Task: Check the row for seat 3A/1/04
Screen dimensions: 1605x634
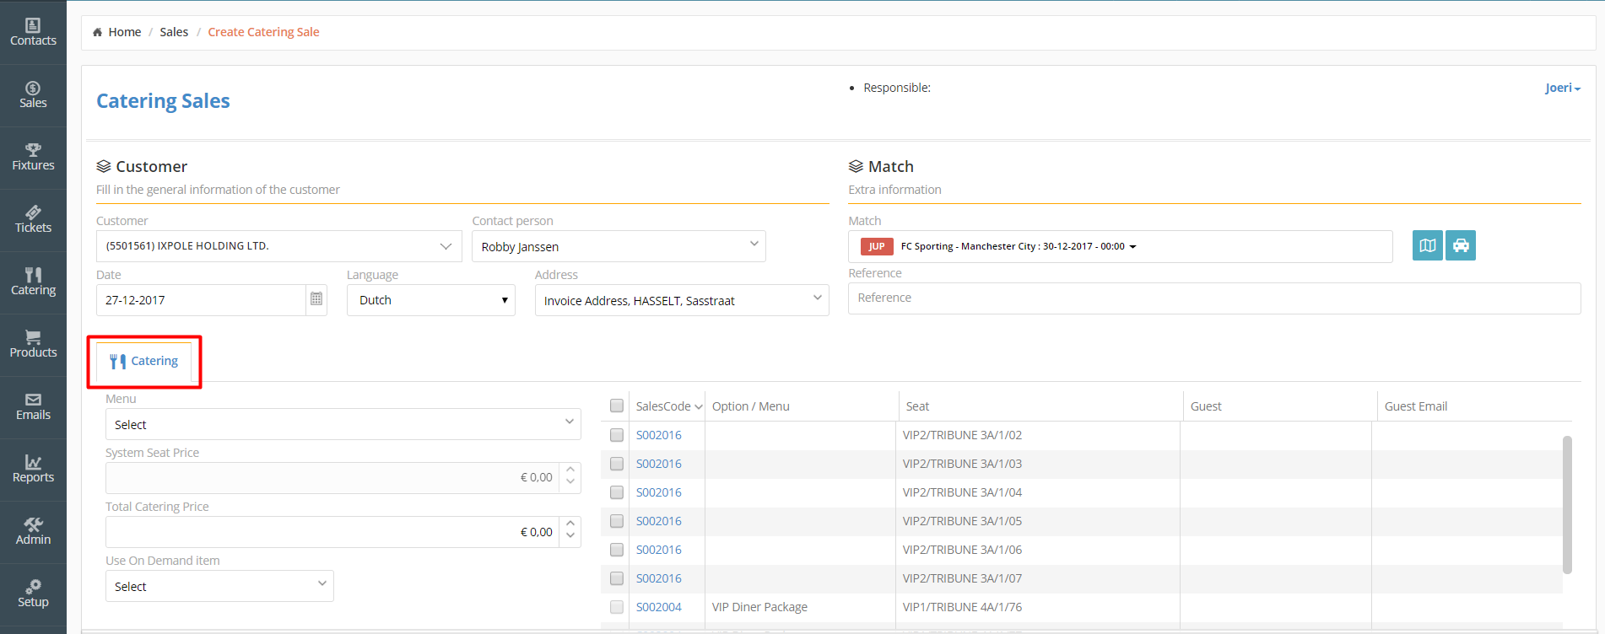Action: tap(617, 492)
